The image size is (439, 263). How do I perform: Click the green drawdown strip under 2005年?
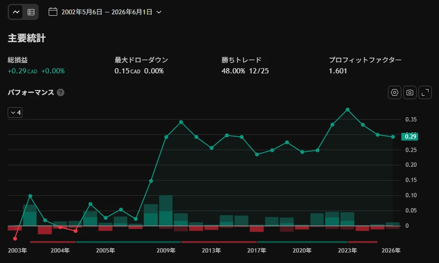(x=128, y=242)
